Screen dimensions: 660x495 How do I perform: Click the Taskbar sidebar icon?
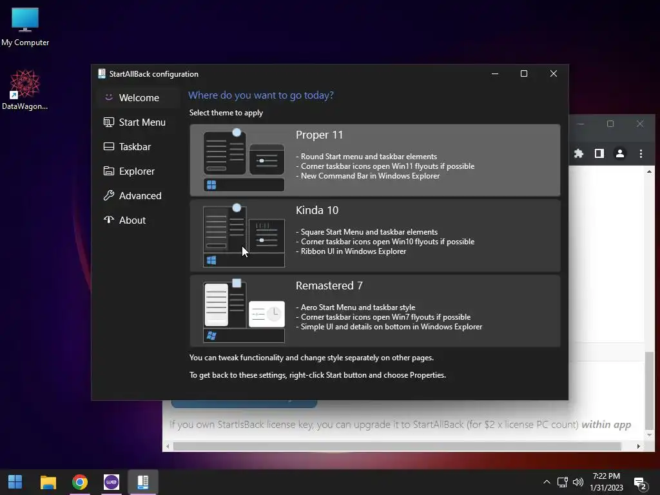tap(108, 146)
